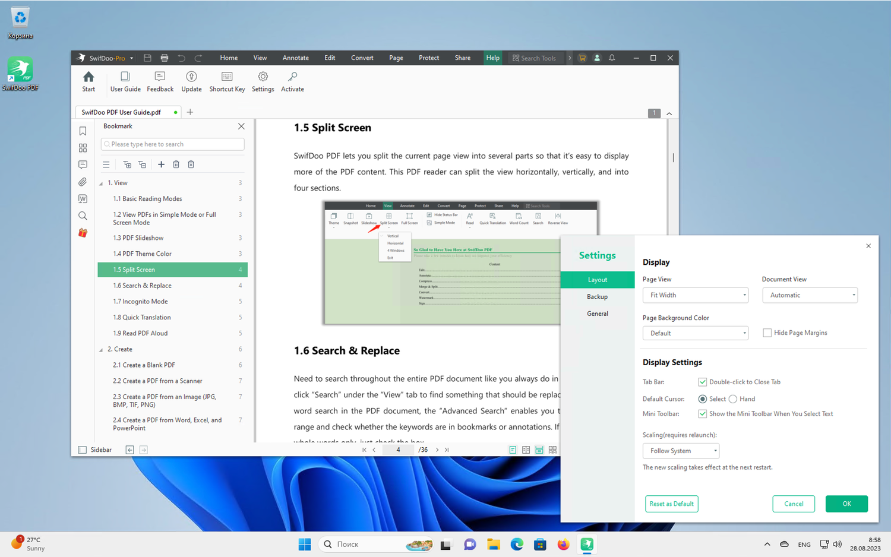The height and width of the screenshot is (557, 891).
Task: Delete all bookmarks with the crossed trash icon
Action: (191, 164)
